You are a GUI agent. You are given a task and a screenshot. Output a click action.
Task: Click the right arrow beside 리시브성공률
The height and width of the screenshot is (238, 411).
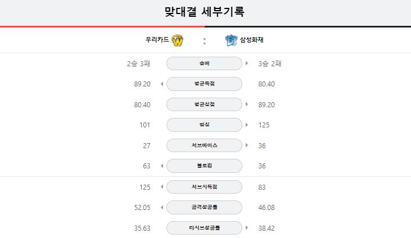247,227
